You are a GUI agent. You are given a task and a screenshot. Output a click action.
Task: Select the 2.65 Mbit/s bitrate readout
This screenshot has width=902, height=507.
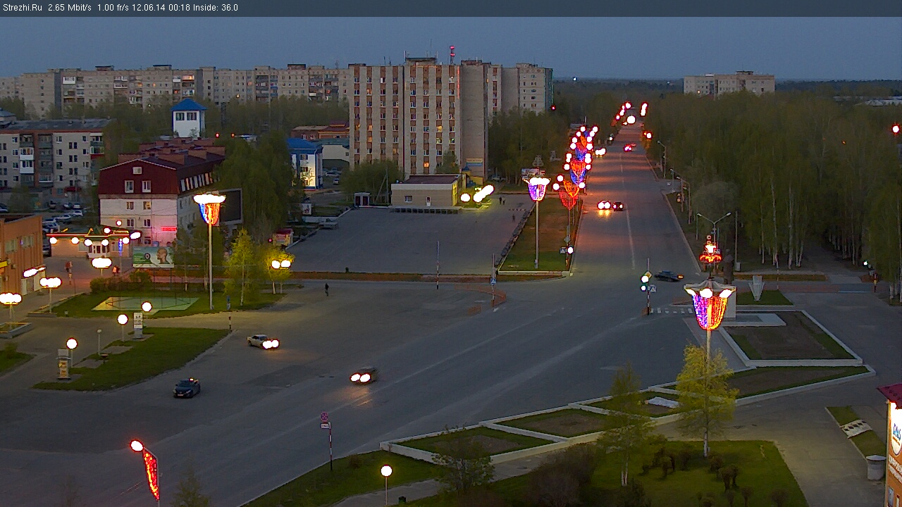pyautogui.click(x=69, y=8)
